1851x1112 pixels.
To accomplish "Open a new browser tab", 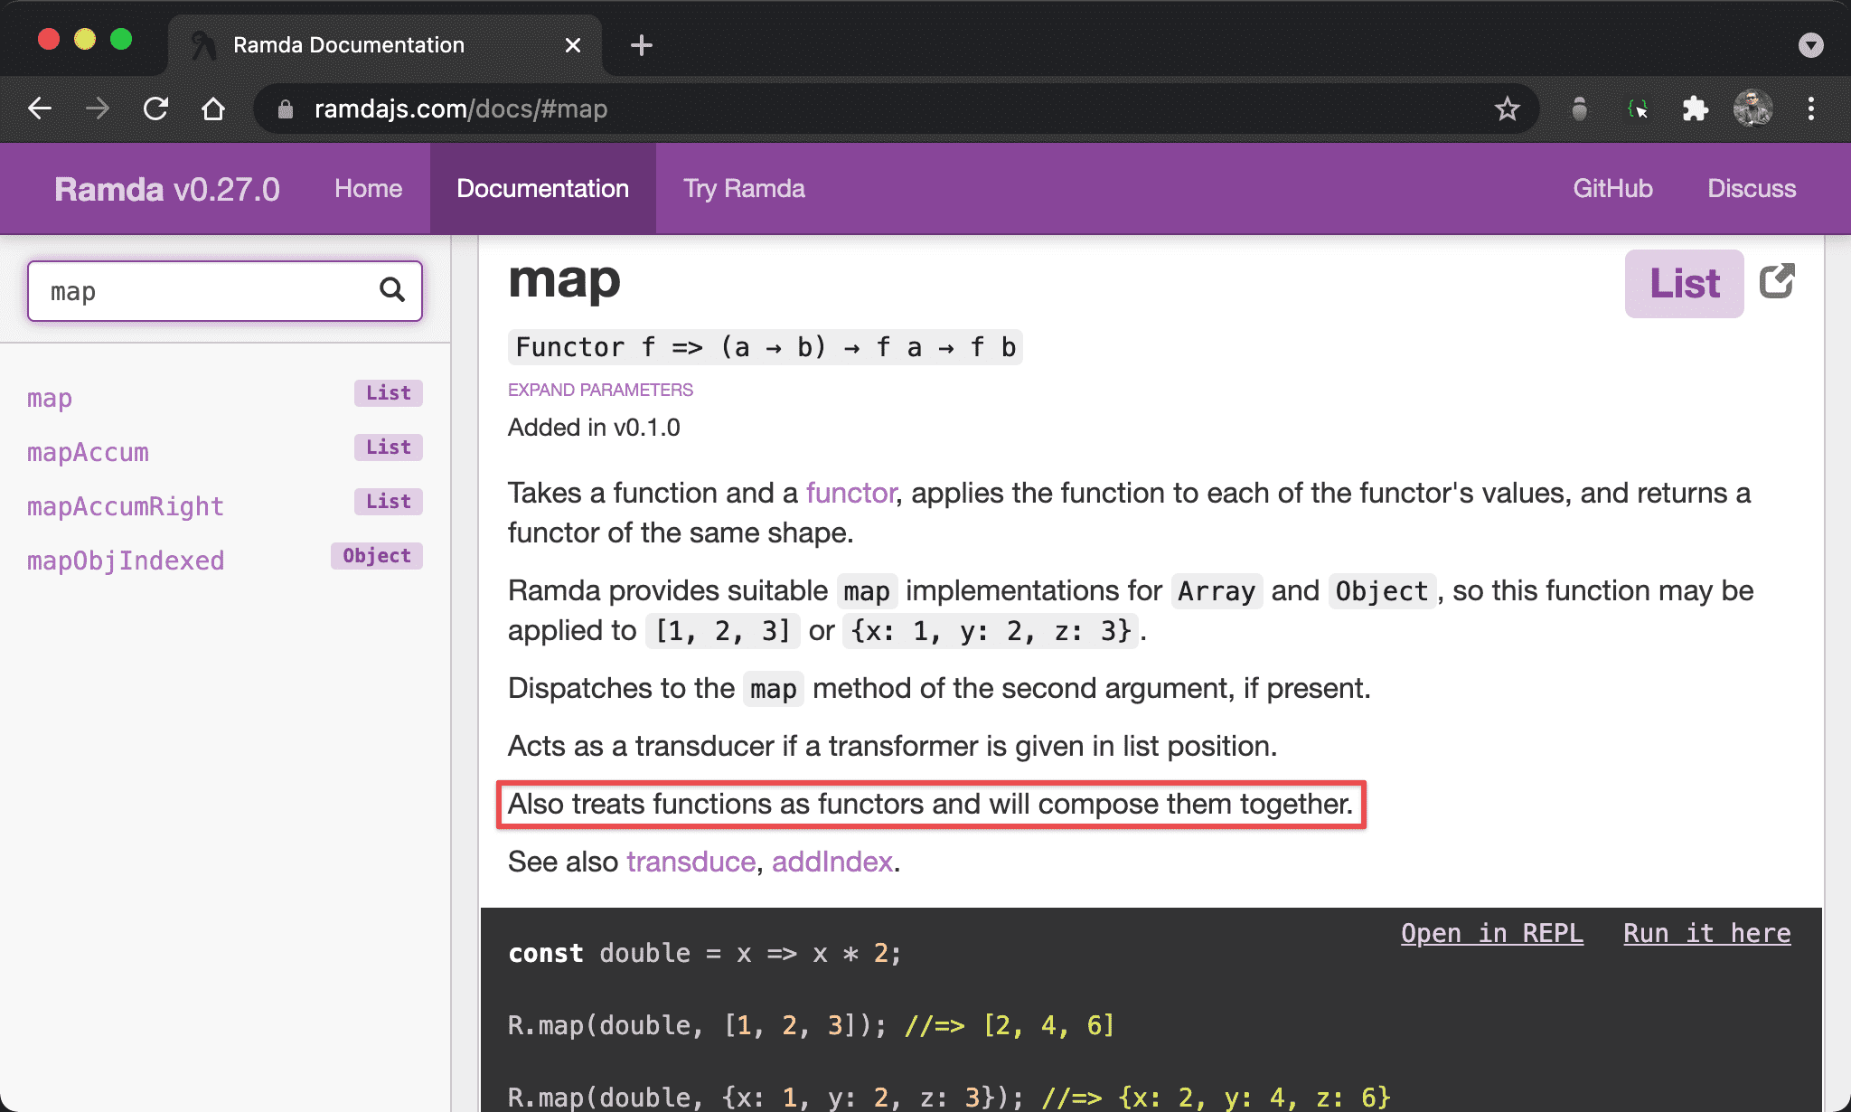I will tap(642, 45).
